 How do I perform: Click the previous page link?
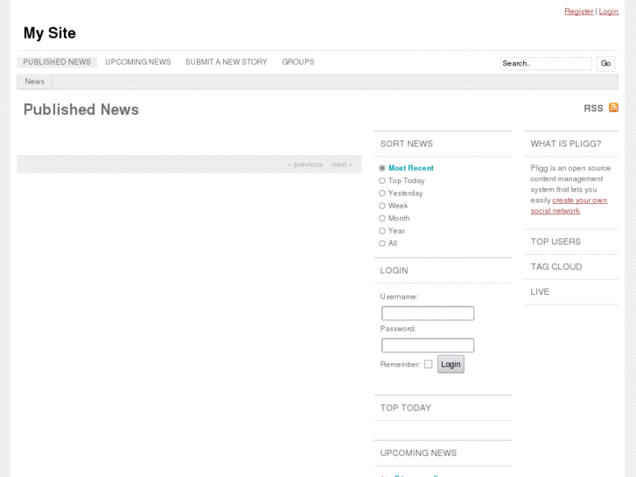(x=305, y=165)
